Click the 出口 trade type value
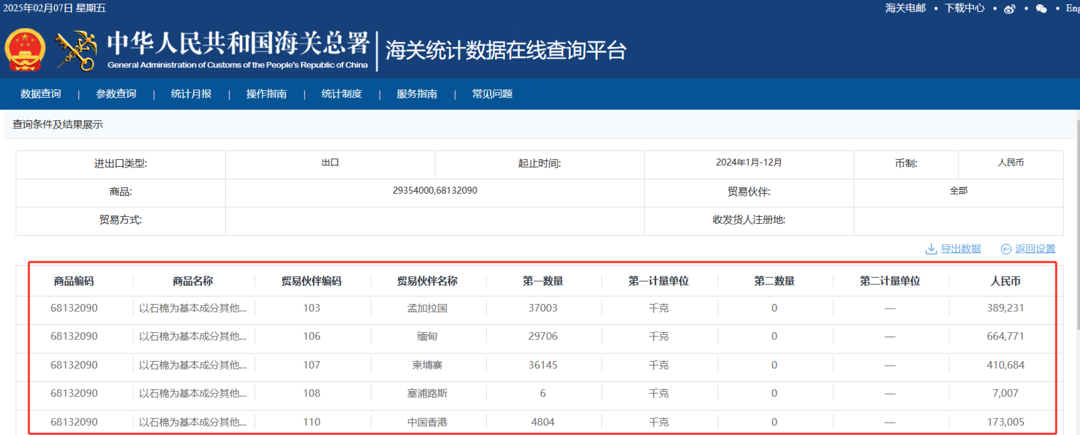Screen dimensions: 1080x435 [x=330, y=162]
